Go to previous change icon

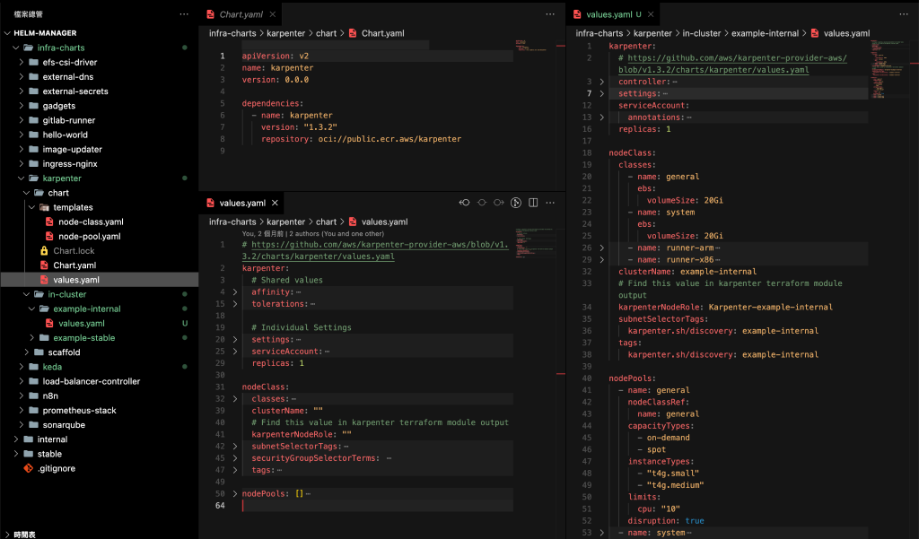(x=464, y=203)
